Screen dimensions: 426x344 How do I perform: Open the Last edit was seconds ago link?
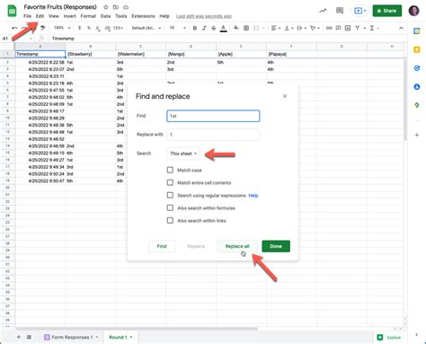click(204, 16)
